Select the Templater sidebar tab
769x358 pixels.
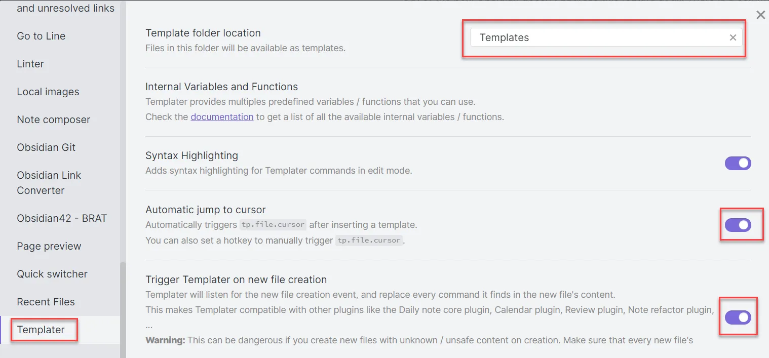(x=41, y=330)
